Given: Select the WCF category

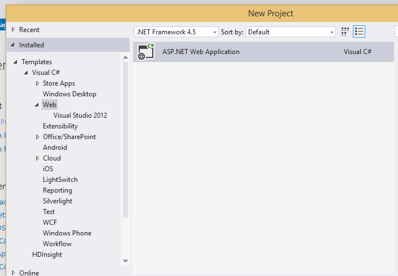Looking at the screenshot, I should click(x=50, y=222).
